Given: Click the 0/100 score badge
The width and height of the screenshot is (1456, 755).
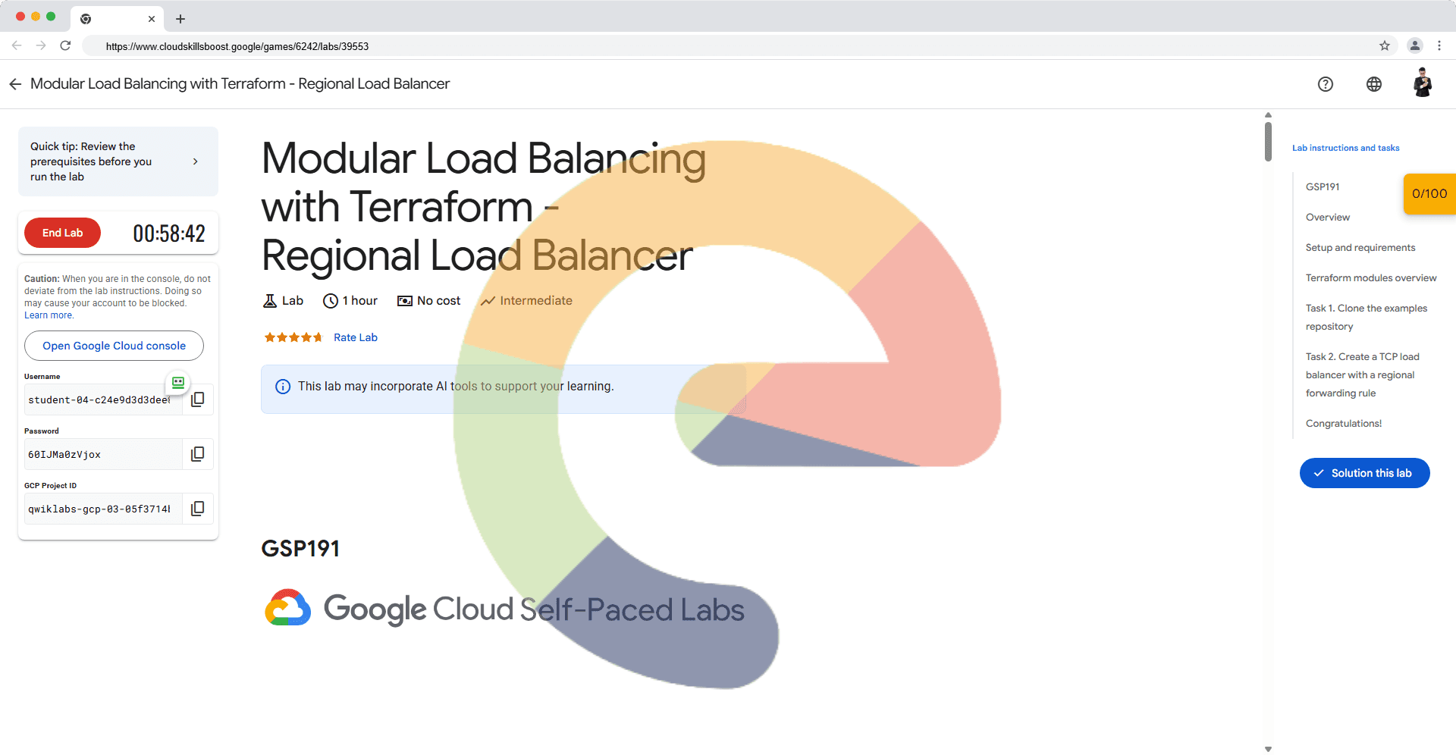Looking at the screenshot, I should click(x=1429, y=194).
